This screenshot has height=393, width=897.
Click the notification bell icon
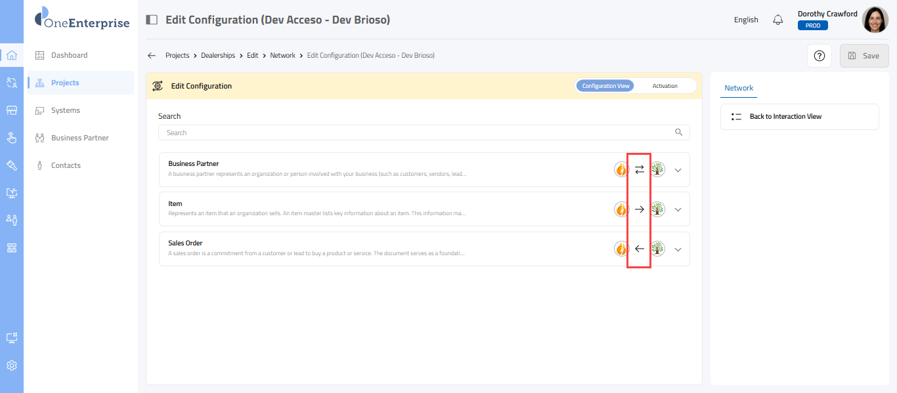(778, 20)
